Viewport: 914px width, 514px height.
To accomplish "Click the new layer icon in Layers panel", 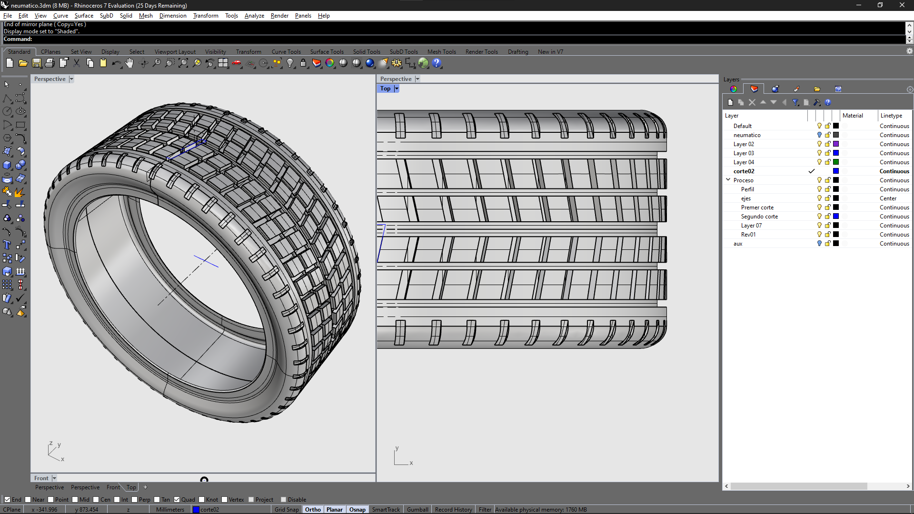I will click(730, 102).
